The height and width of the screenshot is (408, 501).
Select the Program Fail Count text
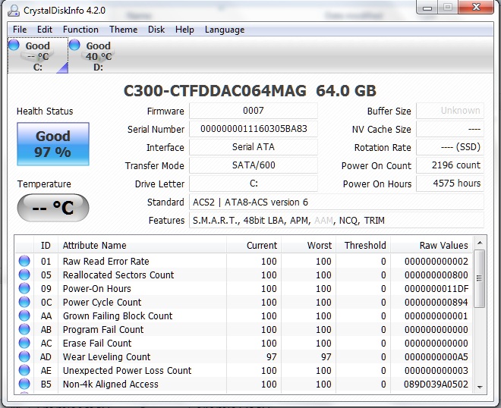103,329
